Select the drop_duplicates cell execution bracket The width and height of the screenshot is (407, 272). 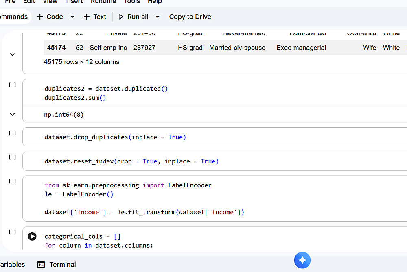[x=13, y=133]
